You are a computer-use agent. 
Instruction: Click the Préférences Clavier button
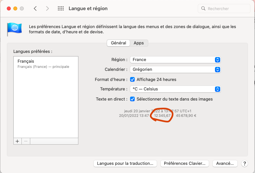(x=185, y=163)
